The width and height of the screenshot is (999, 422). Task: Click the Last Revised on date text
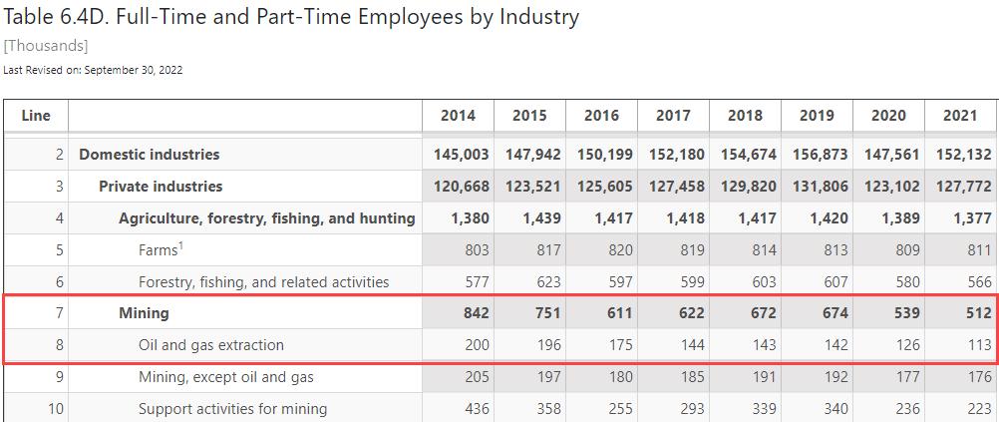point(93,70)
